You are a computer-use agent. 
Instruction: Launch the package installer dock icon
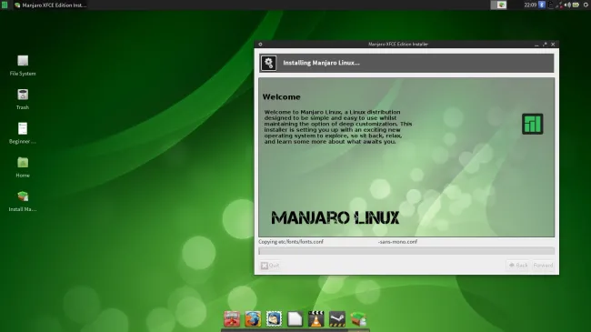358,318
